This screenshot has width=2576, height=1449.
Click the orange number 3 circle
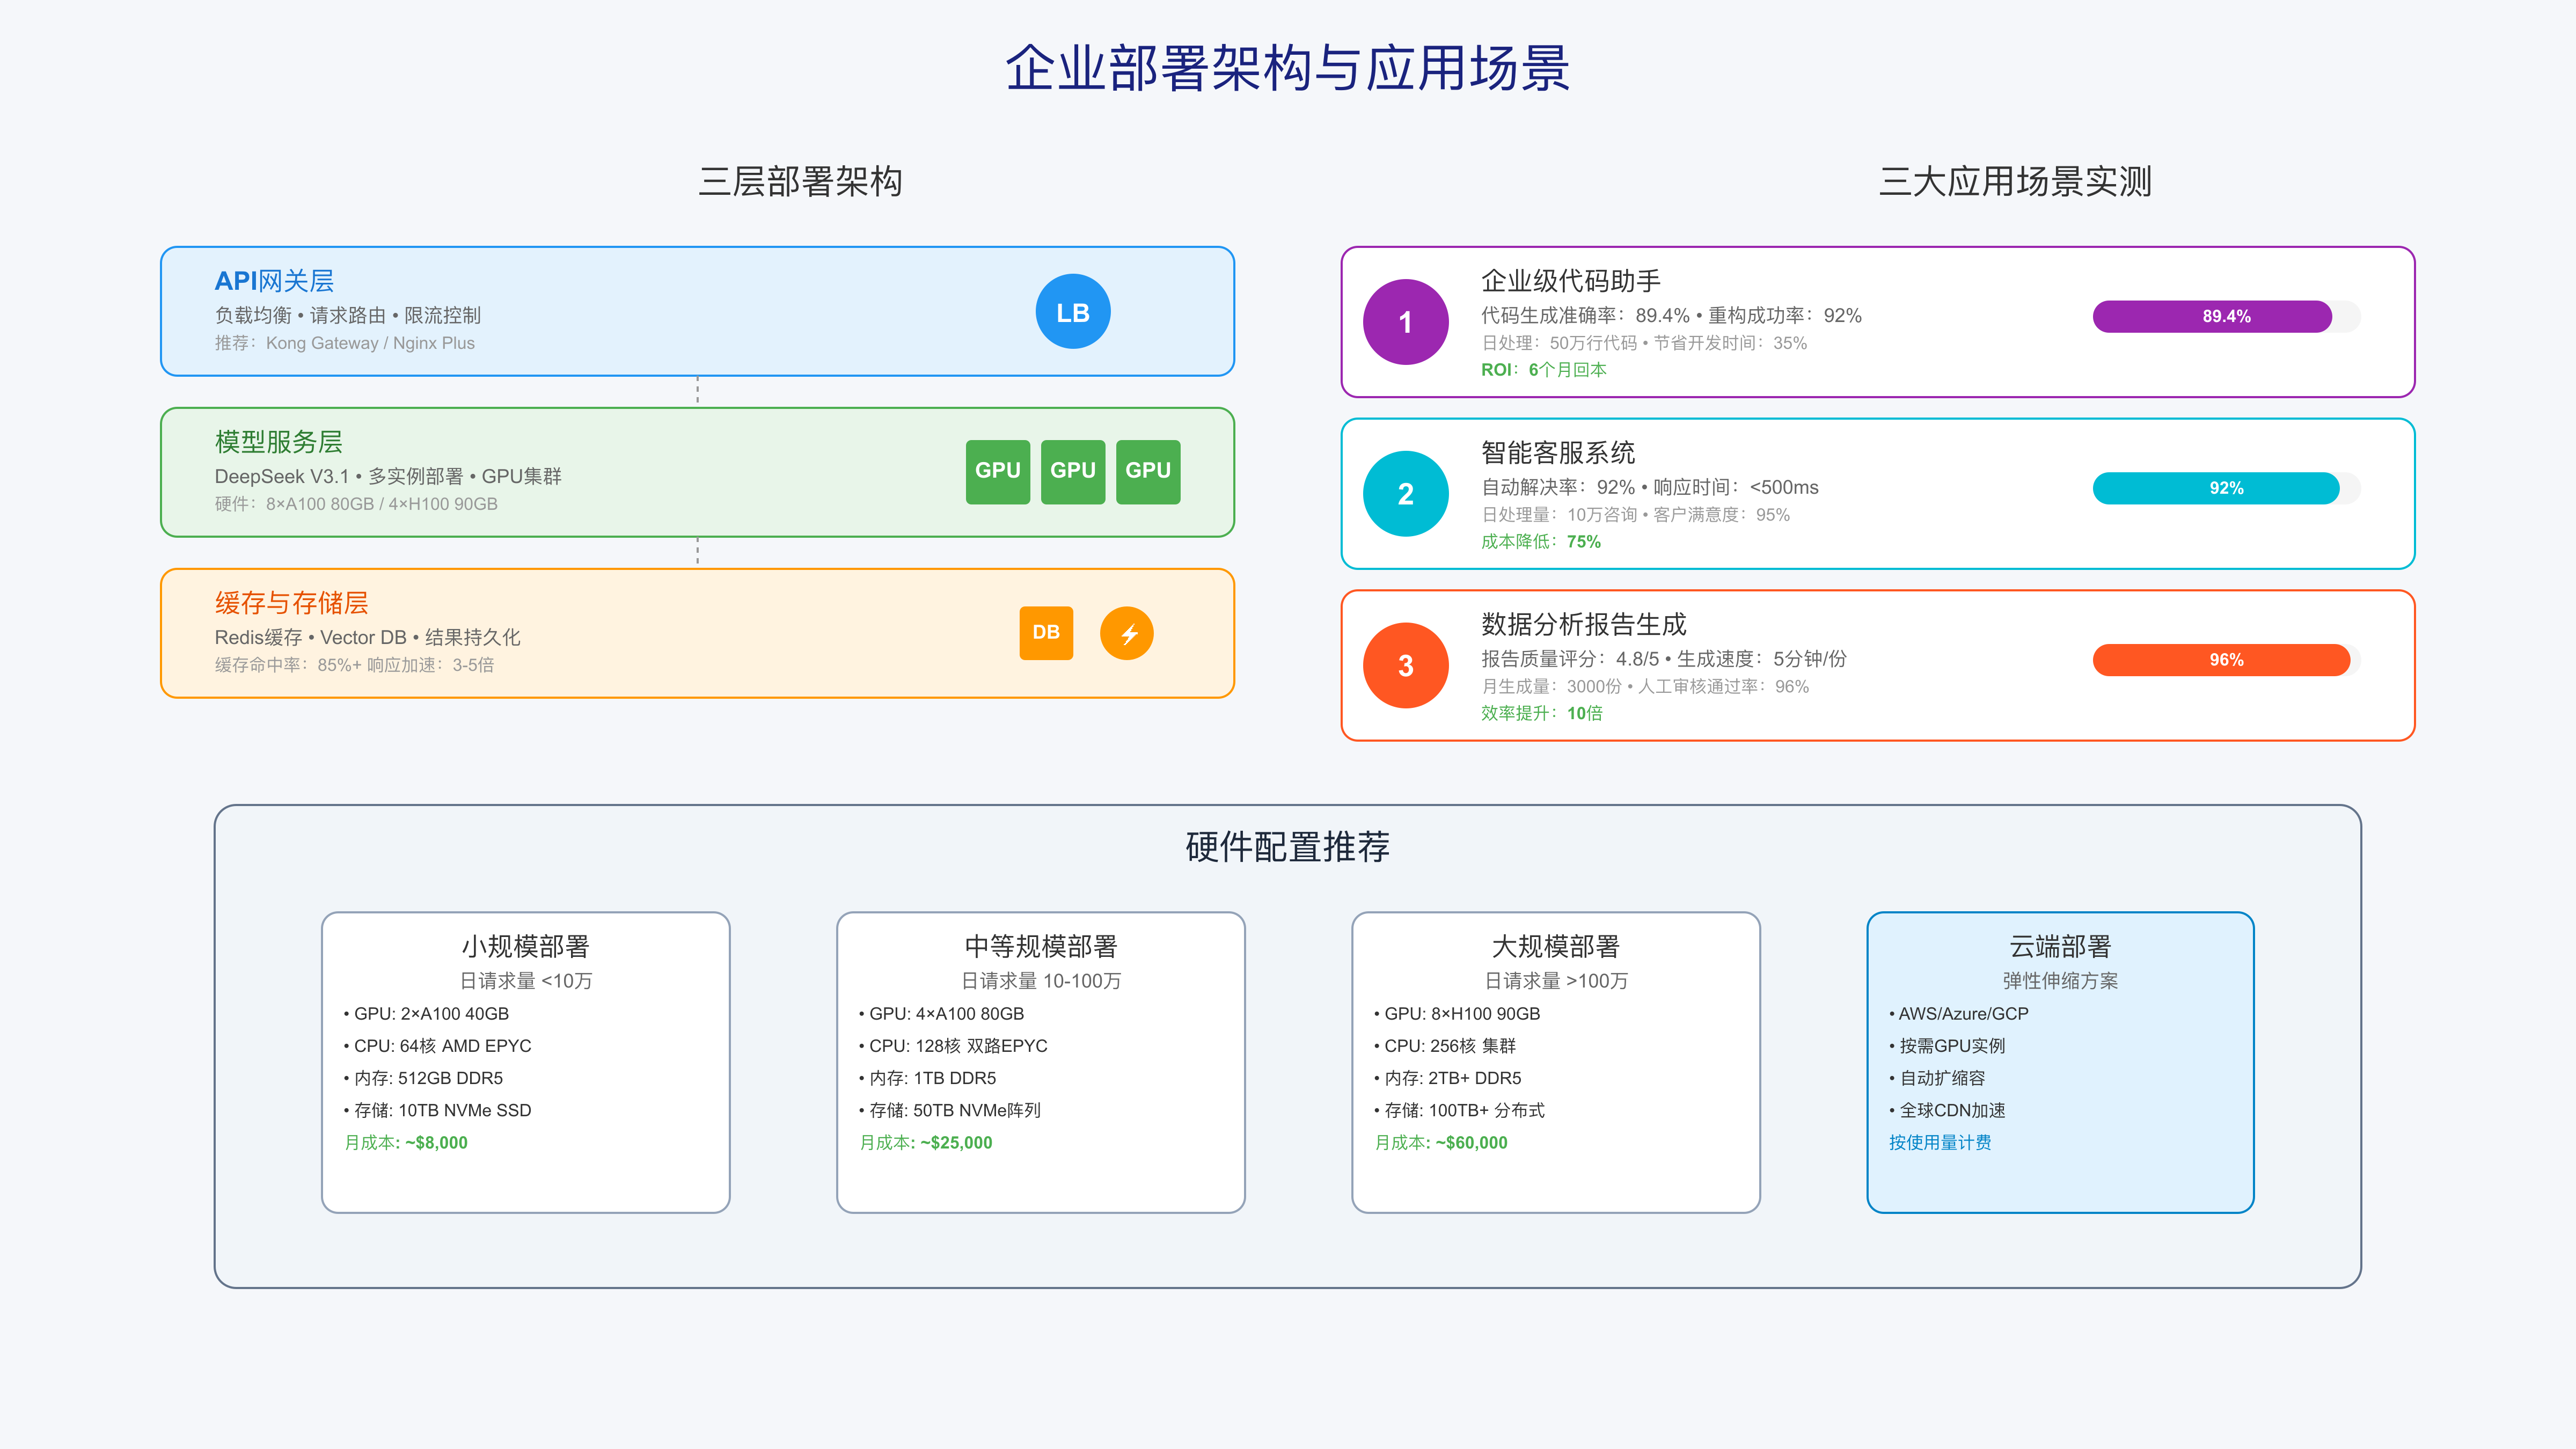1406,665
